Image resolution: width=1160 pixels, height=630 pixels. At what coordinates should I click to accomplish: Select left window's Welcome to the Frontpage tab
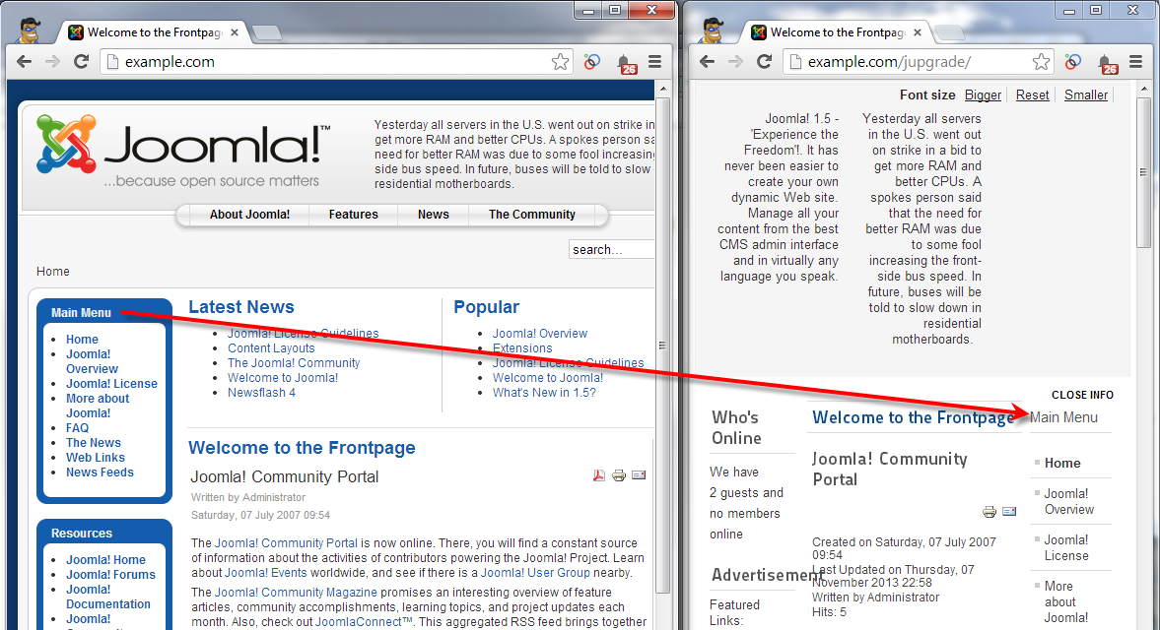click(154, 32)
